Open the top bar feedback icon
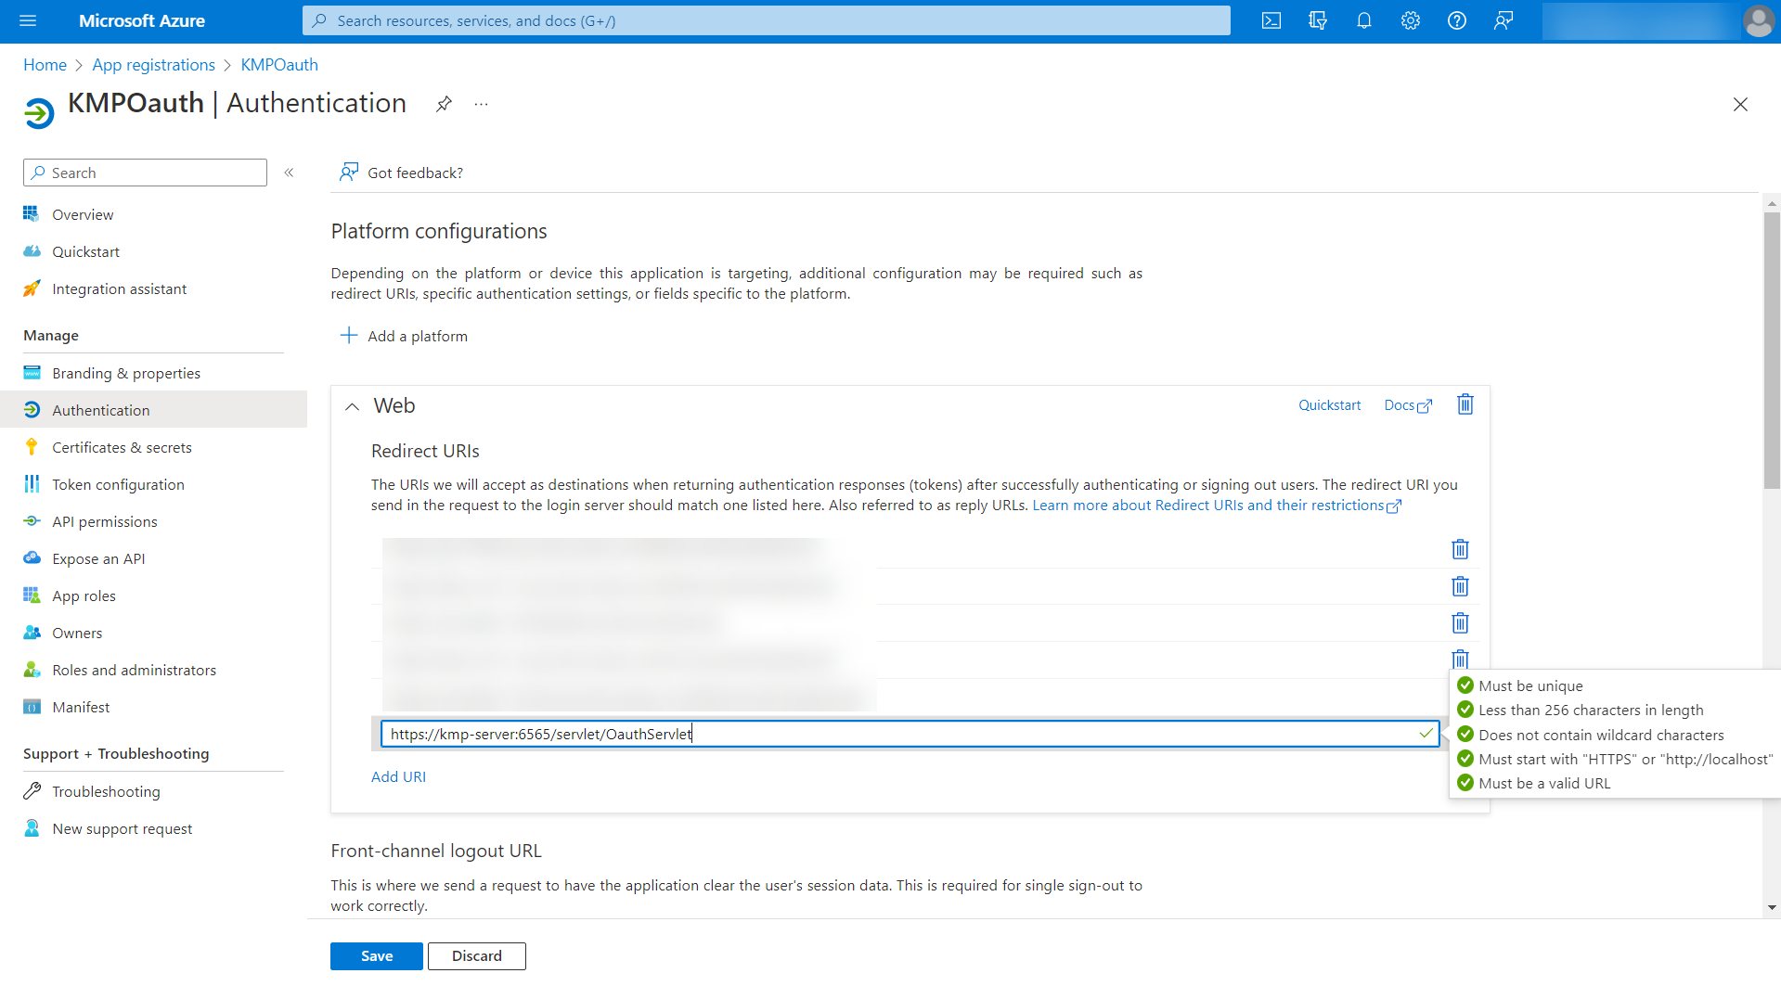This screenshot has height=986, width=1781. (1504, 20)
